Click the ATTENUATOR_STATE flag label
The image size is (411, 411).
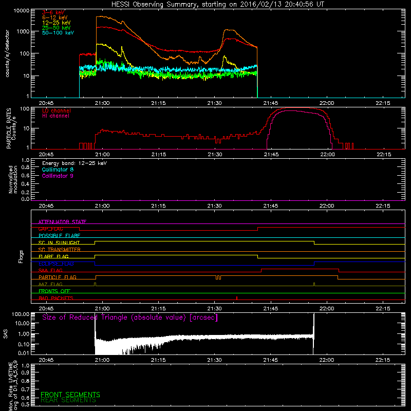click(62, 222)
